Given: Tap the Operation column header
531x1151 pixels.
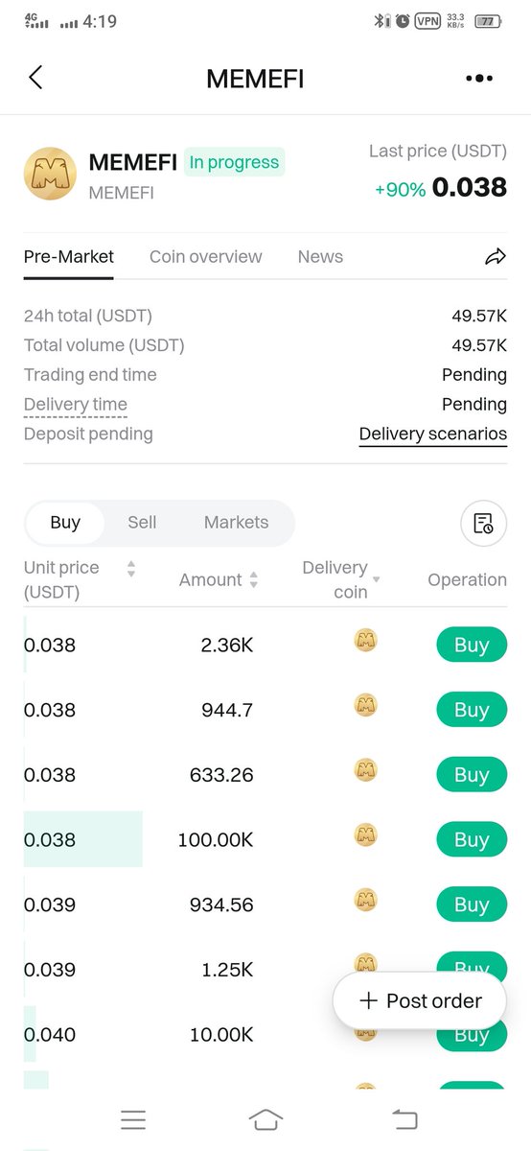Looking at the screenshot, I should coord(467,580).
